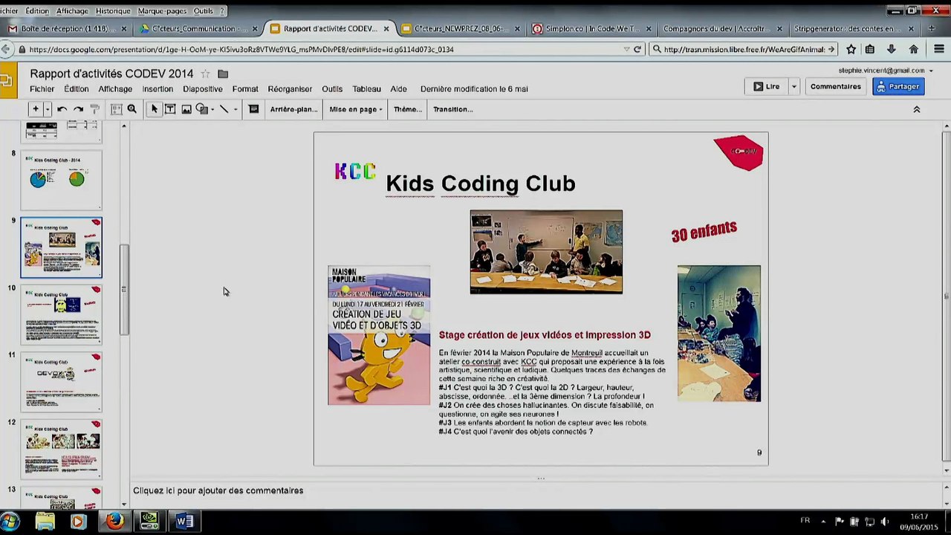Screen dimensions: 951x535
Task: Reload the page in the address bar
Action: tap(637, 50)
